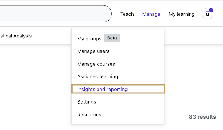Select My groups from Manage menu
223x130 pixels.
pyautogui.click(x=89, y=39)
